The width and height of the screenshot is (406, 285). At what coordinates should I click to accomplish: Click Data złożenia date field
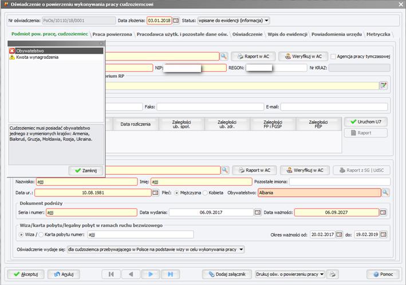[x=159, y=21]
